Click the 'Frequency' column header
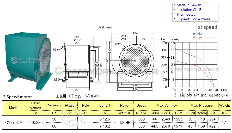 pyautogui.click(x=54, y=105)
